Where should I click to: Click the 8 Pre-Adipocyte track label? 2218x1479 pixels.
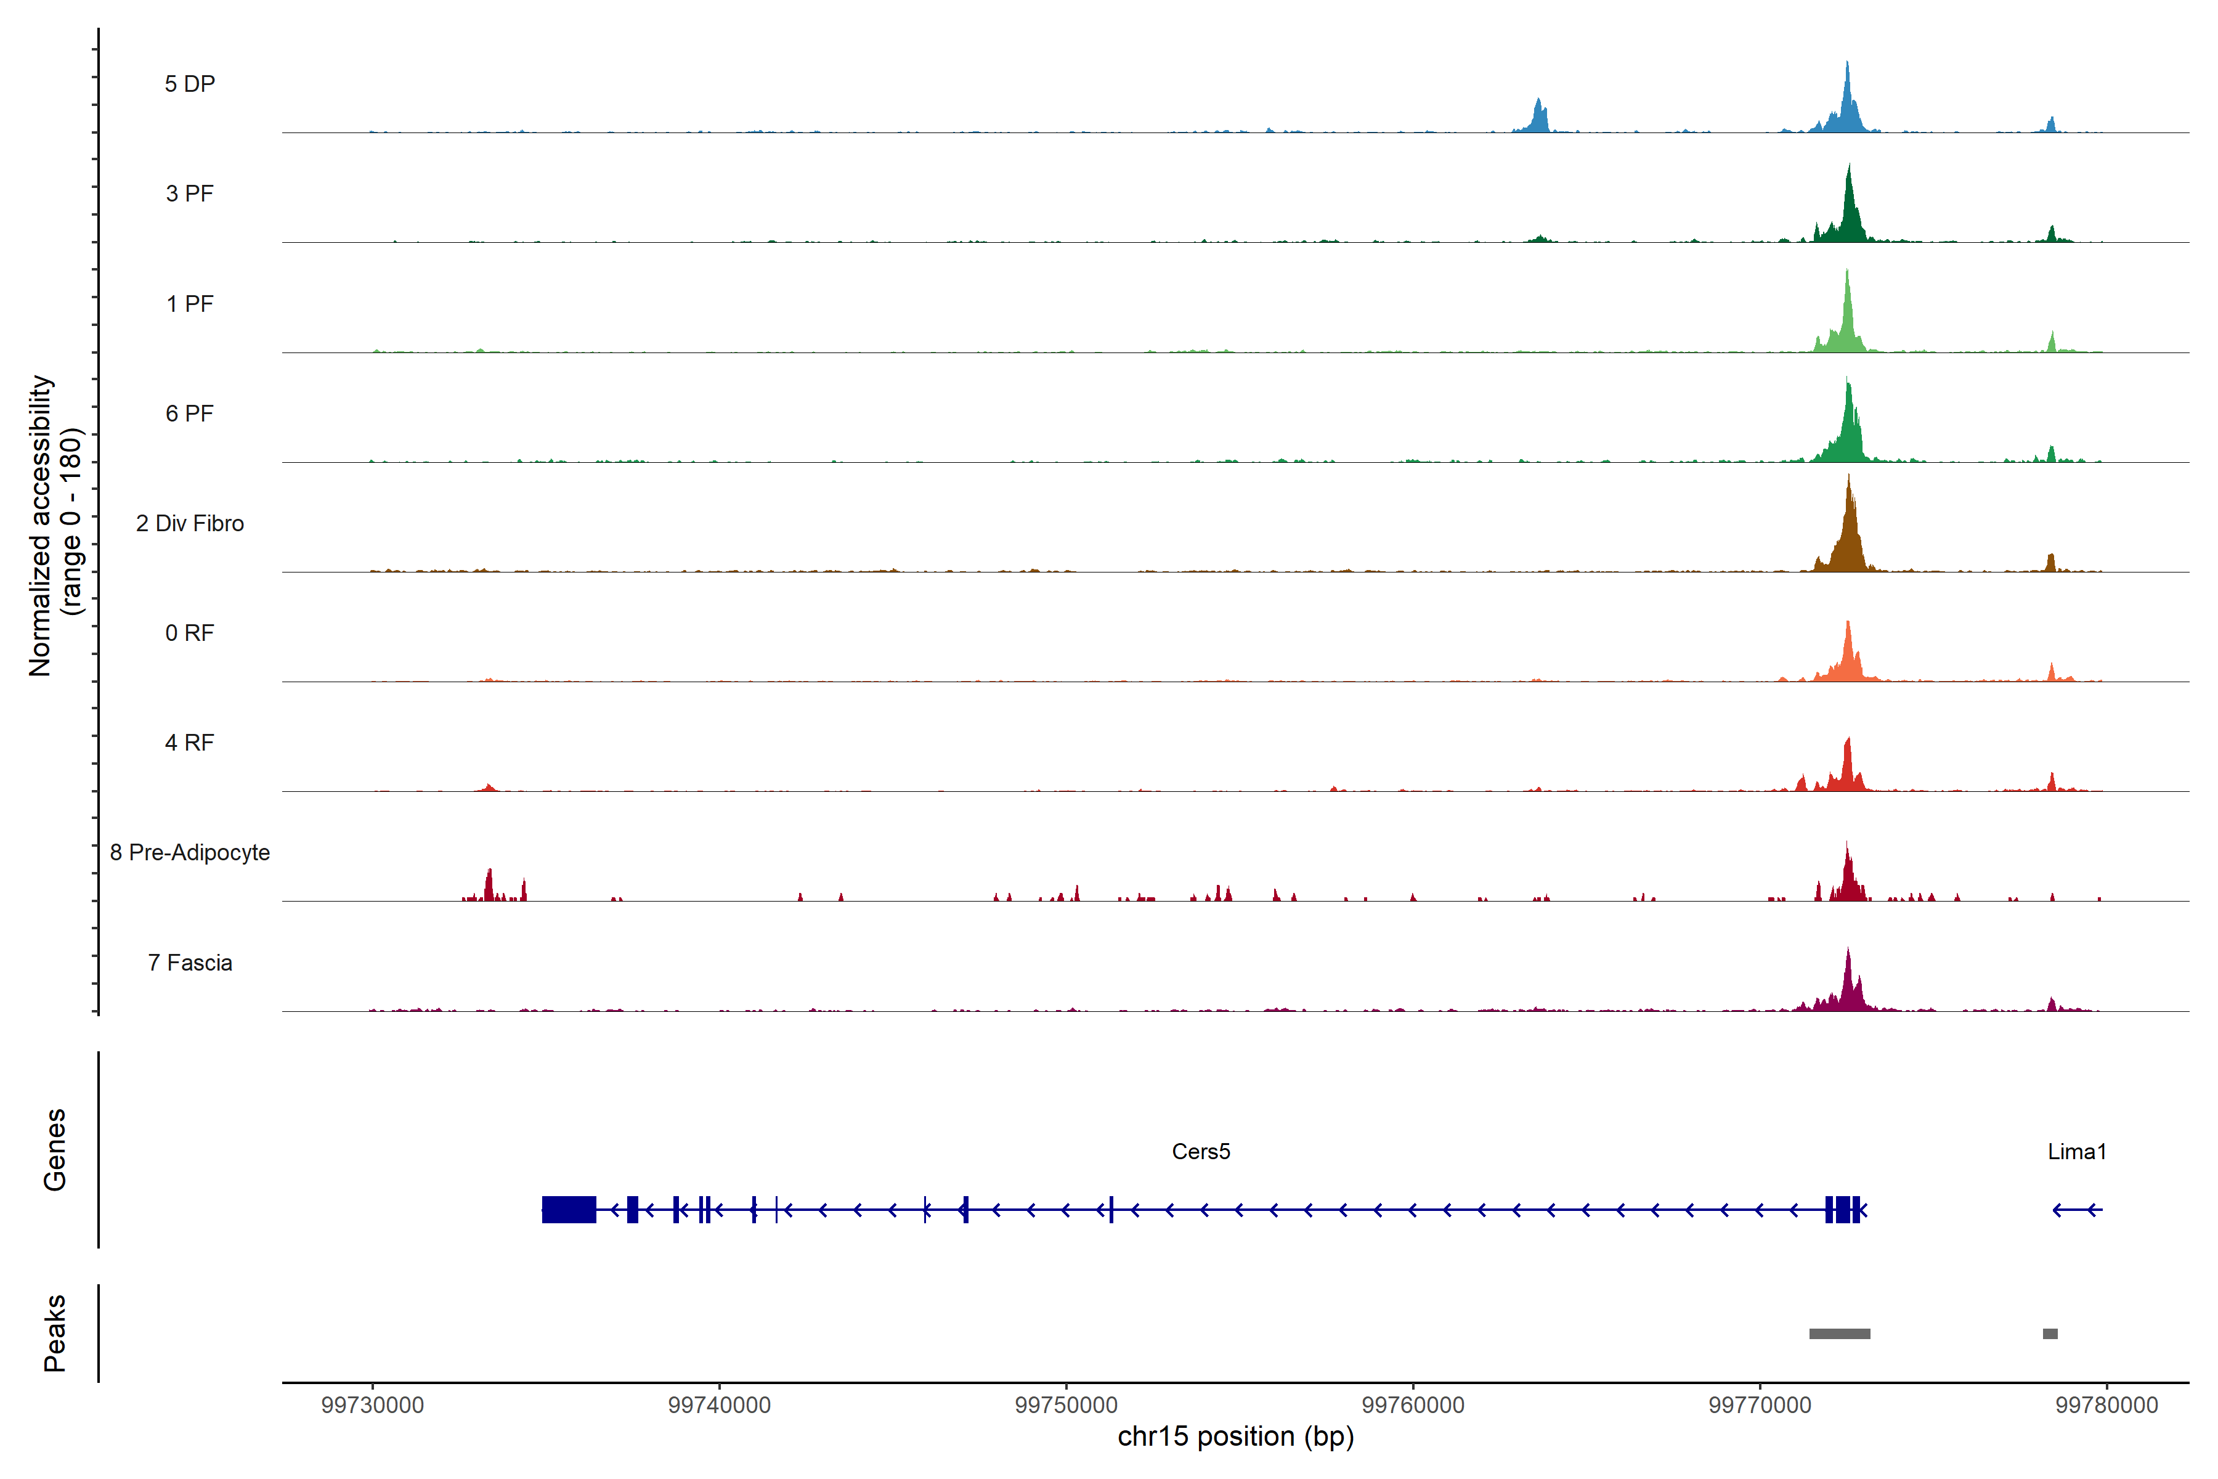click(x=190, y=853)
